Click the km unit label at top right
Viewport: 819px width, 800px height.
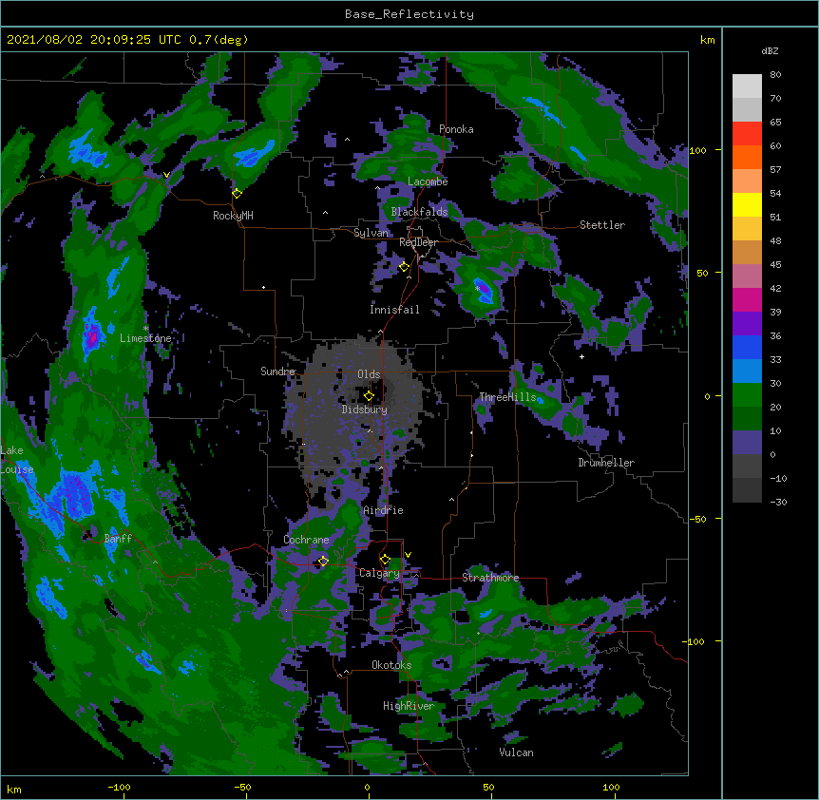coord(708,40)
